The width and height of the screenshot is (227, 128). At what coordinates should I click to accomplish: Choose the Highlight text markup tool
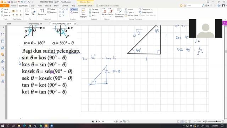[x=13, y=11]
